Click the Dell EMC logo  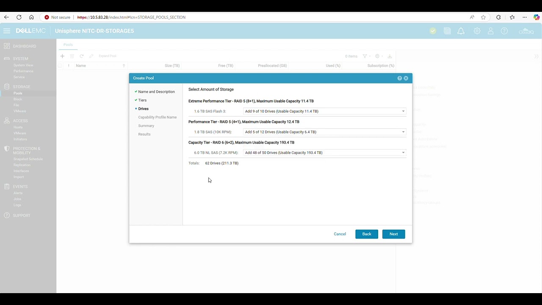tap(30, 31)
